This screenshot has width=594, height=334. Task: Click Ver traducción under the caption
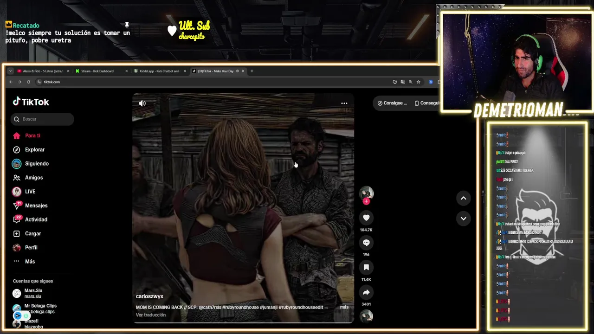click(x=151, y=315)
